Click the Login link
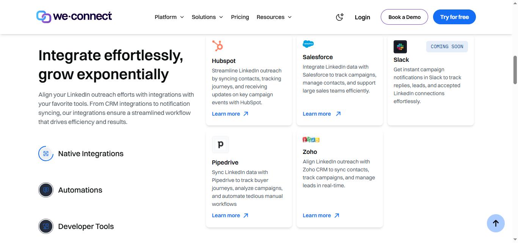 (362, 17)
